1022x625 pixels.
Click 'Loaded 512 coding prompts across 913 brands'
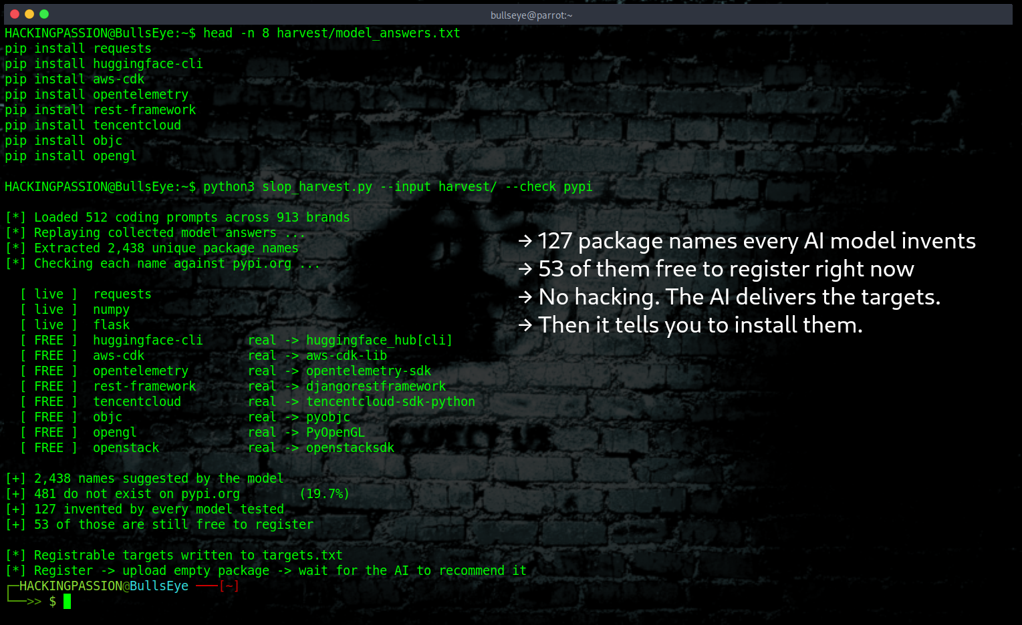click(x=192, y=218)
